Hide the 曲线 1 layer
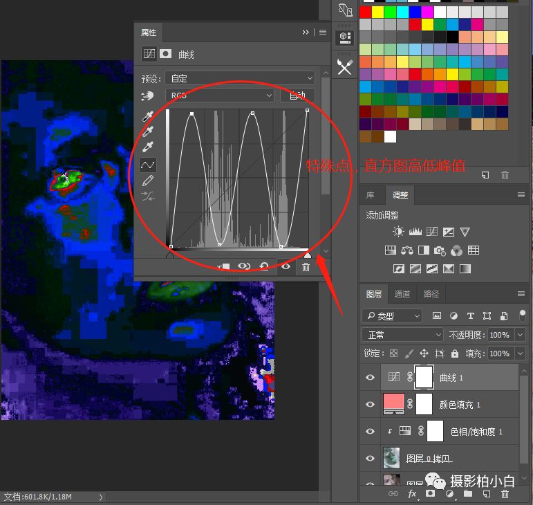533x505 pixels. (370, 378)
